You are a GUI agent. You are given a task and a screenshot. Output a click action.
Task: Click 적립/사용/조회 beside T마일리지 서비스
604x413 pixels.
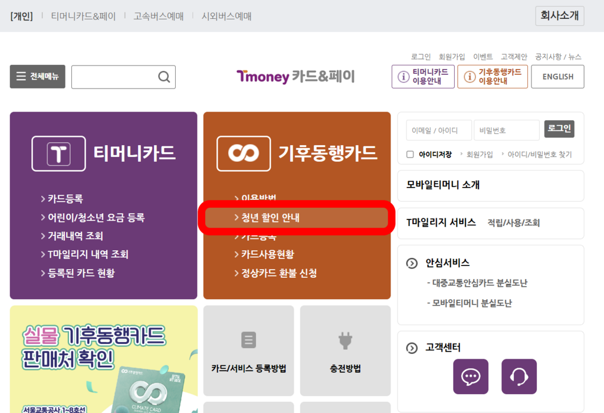tap(514, 222)
